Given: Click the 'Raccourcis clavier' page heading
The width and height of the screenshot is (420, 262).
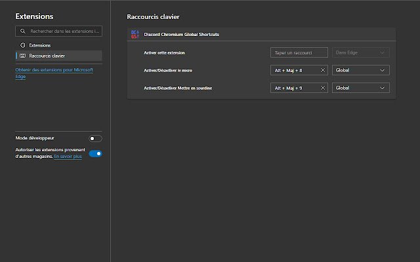Looking at the screenshot, I should (x=153, y=16).
